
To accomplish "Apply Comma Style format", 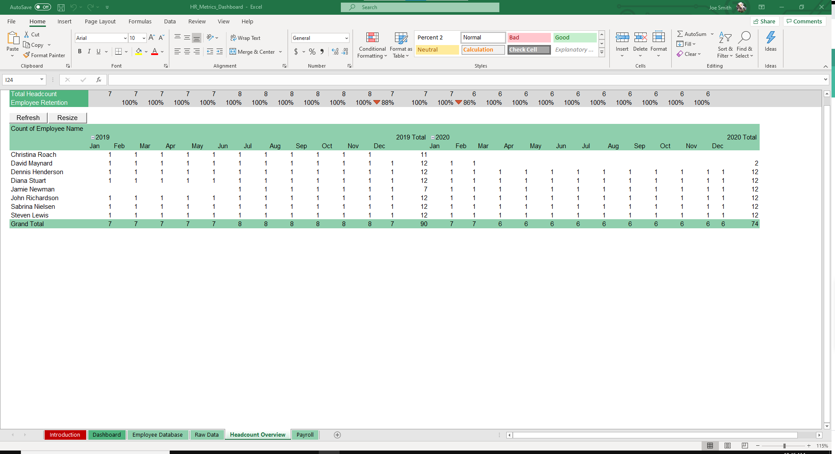I will click(322, 52).
